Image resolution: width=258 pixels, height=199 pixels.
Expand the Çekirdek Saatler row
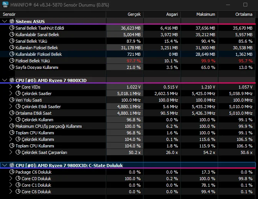point(11,94)
